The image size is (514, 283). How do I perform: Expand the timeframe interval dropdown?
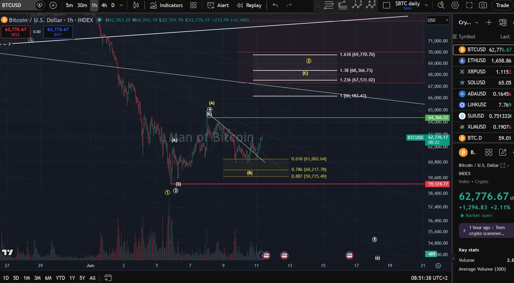point(121,5)
